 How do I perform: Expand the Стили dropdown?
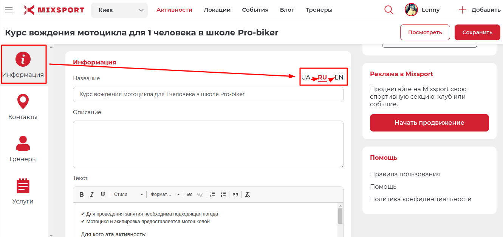[128, 194]
